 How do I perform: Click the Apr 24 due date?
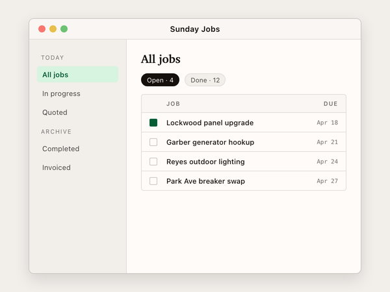[327, 162]
